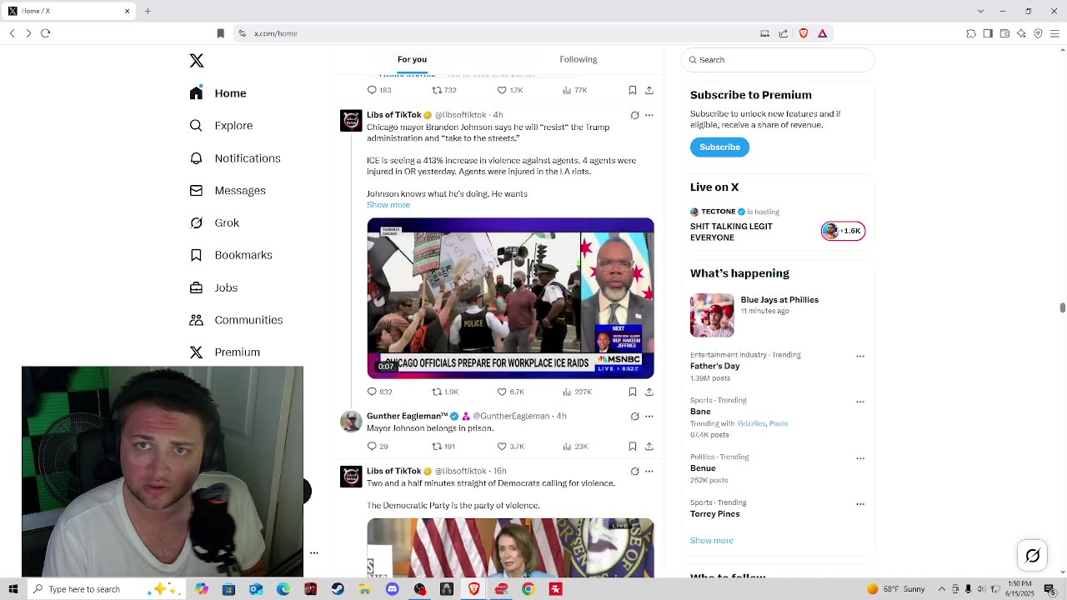Reply to top post with 183 replies
1067x600 pixels.
tap(379, 90)
